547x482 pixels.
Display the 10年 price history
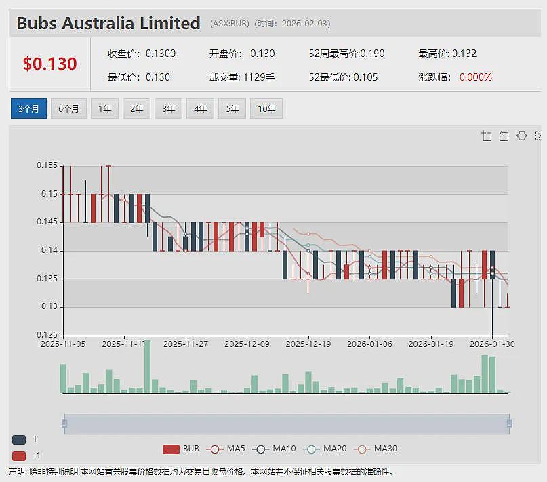pyautogui.click(x=266, y=108)
